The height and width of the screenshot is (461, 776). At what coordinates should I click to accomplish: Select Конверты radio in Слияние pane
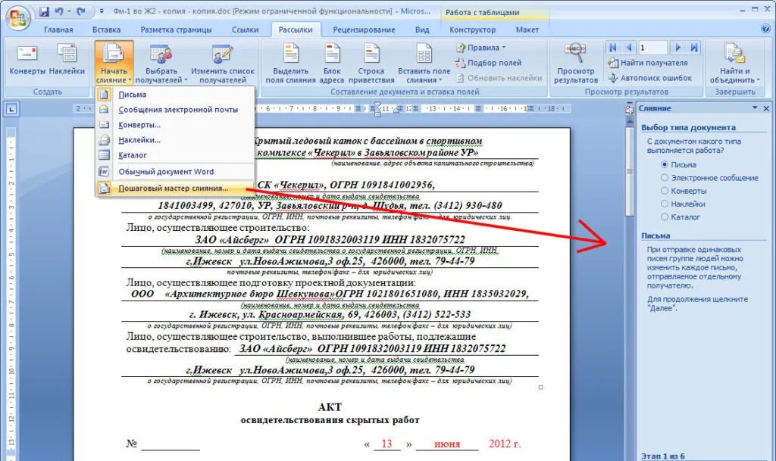click(665, 191)
